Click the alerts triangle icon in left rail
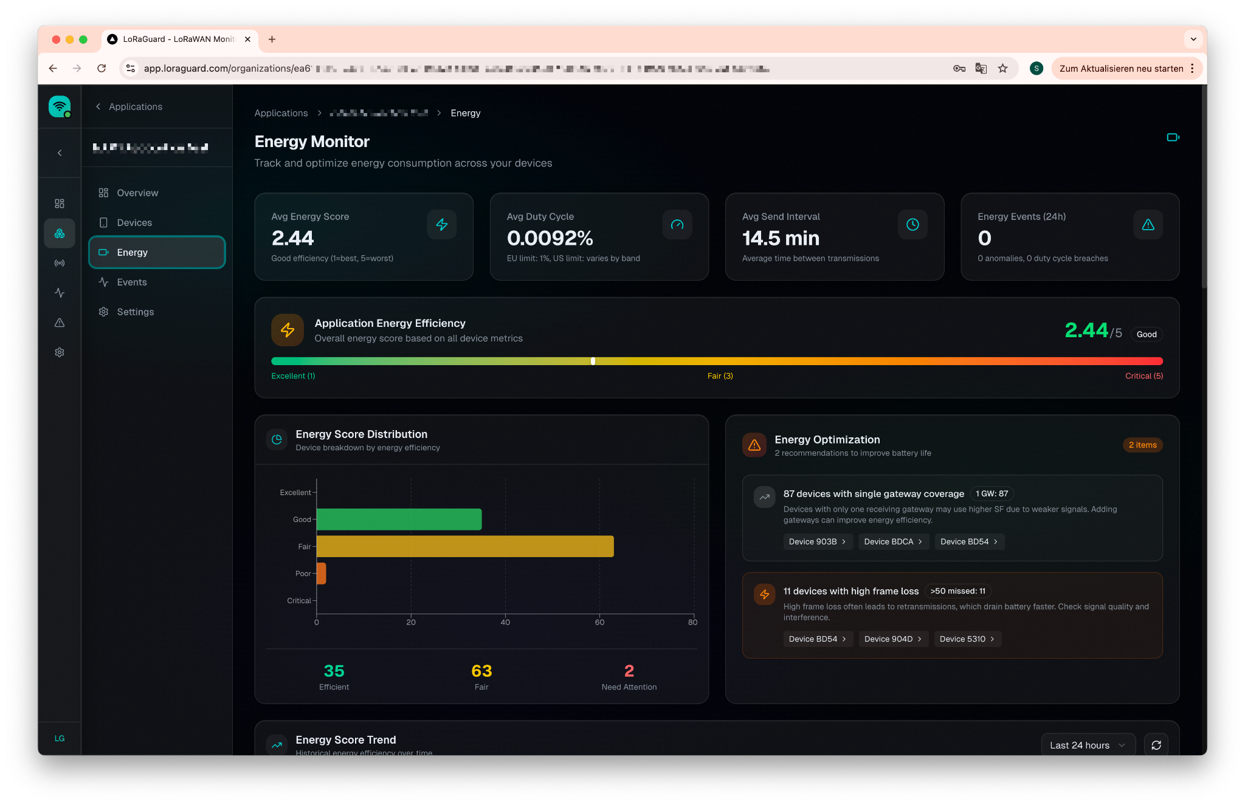The image size is (1245, 805). pos(59,323)
